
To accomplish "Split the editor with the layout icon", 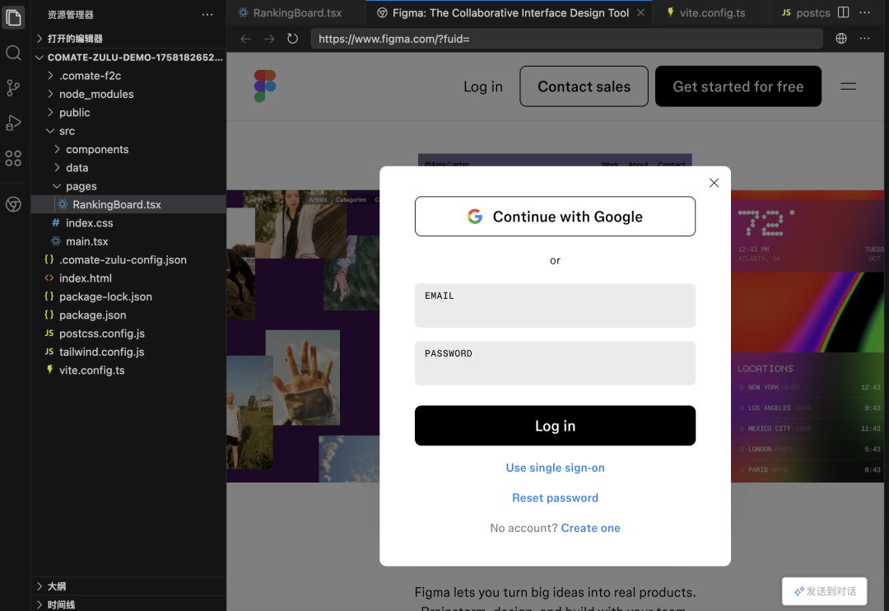I will coord(844,12).
